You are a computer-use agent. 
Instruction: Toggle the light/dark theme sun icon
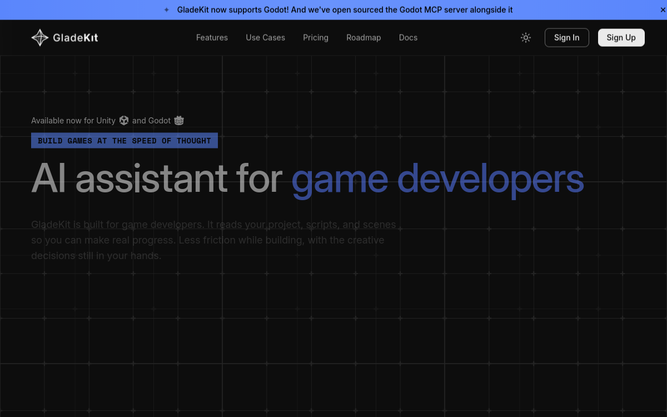point(526,38)
